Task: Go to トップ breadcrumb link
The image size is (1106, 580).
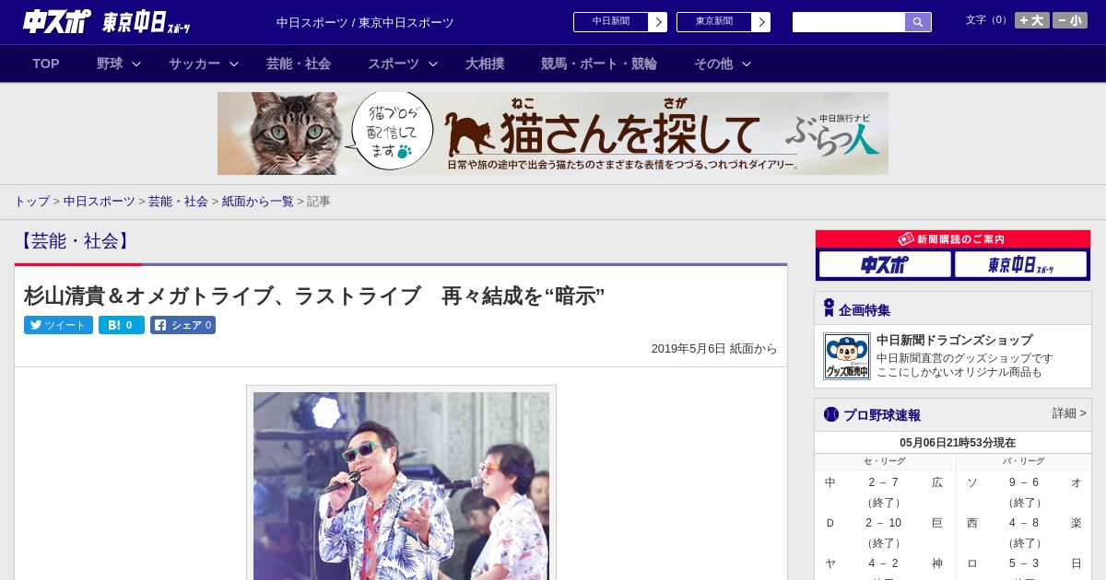Action: click(x=31, y=201)
